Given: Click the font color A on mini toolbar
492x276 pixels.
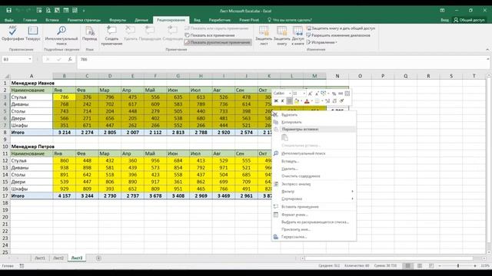Looking at the screenshot, I should [x=307, y=100].
